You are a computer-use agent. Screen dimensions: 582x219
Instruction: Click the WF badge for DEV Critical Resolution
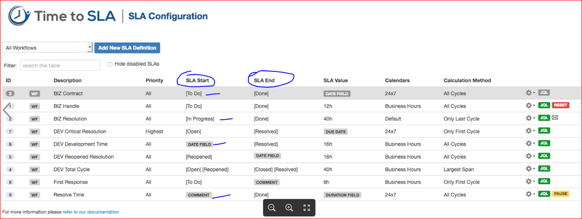(34, 131)
